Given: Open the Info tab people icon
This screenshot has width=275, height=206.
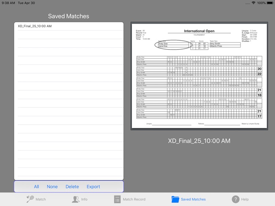Looking at the screenshot, I should pos(76,199).
